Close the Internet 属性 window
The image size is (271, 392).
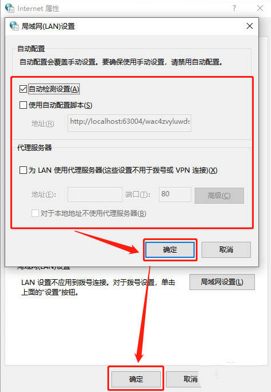(x=260, y=8)
